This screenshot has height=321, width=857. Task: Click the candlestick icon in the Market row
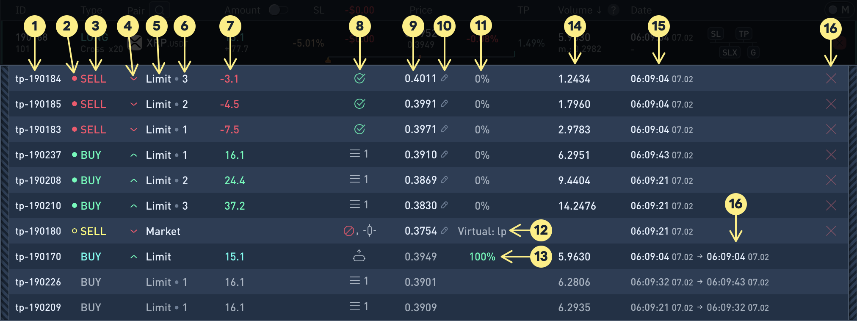[x=370, y=230]
